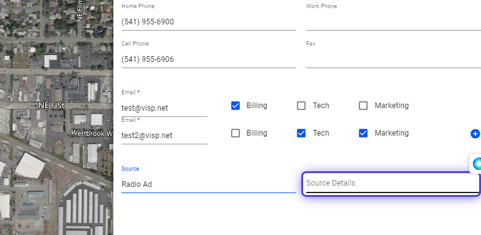The width and height of the screenshot is (481, 235).
Task: Check Tech for test@visp.net
Action: [301, 106]
